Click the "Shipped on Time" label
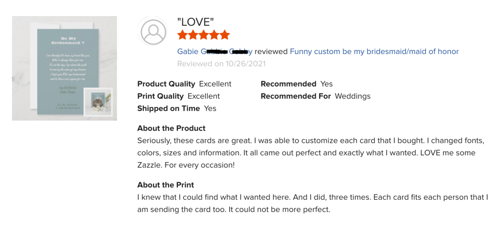 tap(169, 108)
